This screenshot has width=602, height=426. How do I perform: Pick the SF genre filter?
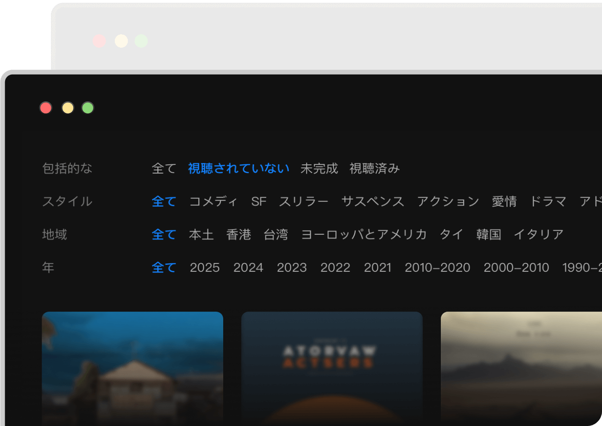coord(259,201)
